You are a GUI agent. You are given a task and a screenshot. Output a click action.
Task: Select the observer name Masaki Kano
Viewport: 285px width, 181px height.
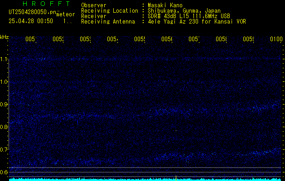[165, 5]
